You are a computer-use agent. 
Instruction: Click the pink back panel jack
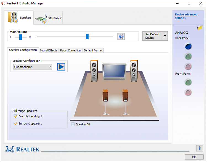pyautogui.click(x=188, y=66)
